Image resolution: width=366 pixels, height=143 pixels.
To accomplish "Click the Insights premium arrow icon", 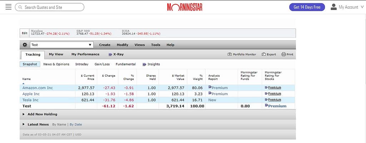I will [144, 64].
